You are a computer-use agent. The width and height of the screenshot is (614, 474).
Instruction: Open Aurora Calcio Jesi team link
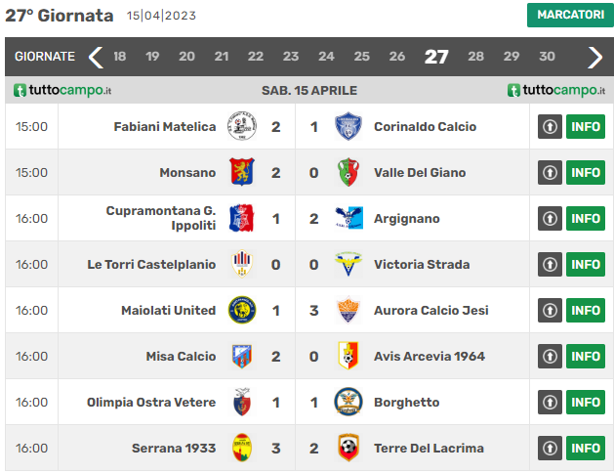click(431, 310)
